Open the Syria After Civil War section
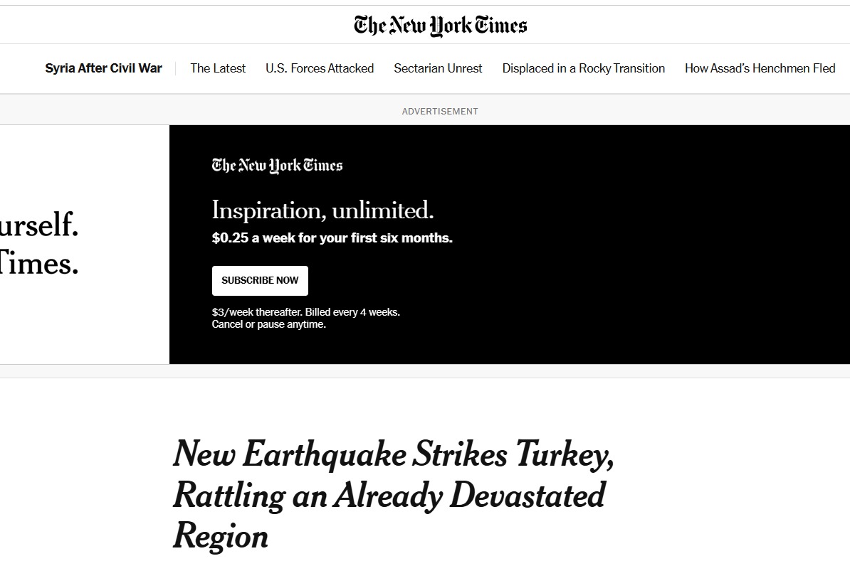Viewport: 850px width, 561px height. (x=103, y=68)
